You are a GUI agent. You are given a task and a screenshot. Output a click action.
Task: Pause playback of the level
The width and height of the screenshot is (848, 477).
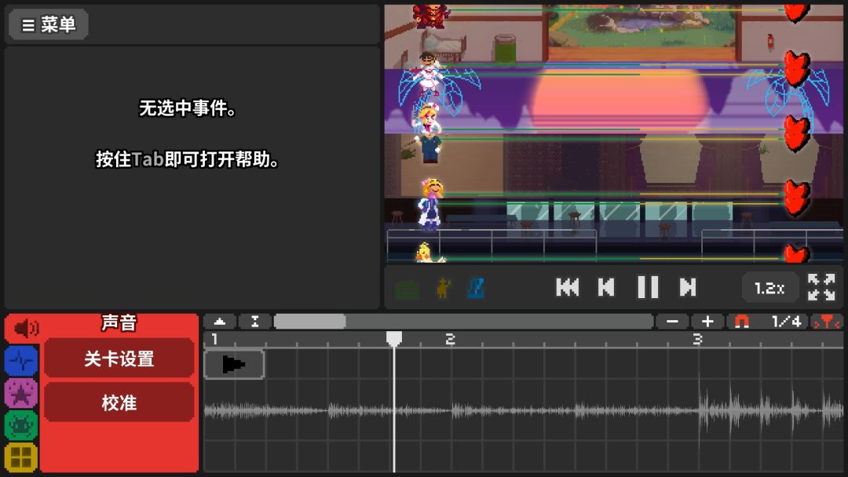(648, 288)
